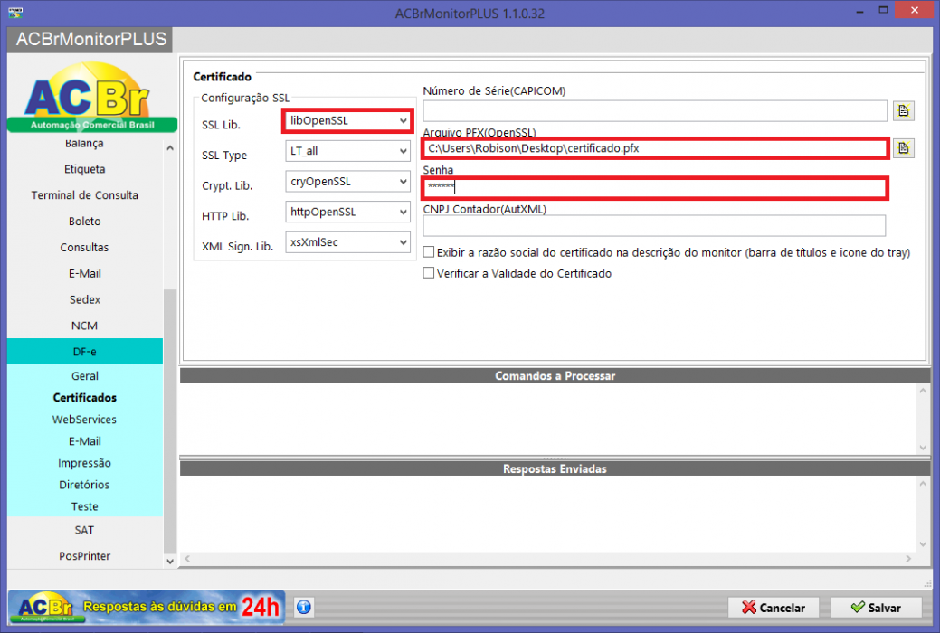Focus the Senha password field
940x633 pixels.
pyautogui.click(x=655, y=187)
